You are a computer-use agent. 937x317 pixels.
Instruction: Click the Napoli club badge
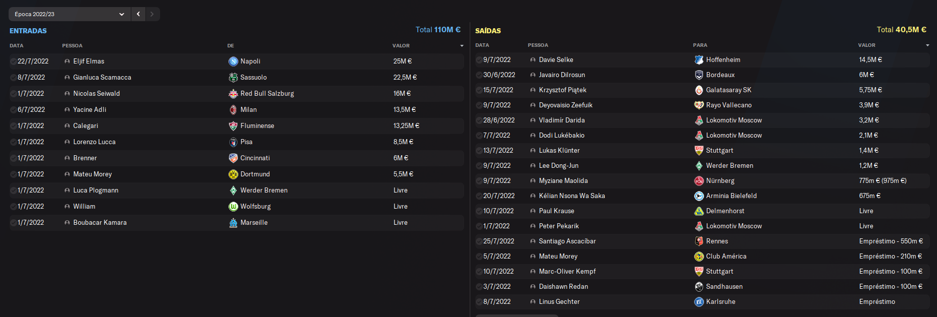click(x=233, y=61)
